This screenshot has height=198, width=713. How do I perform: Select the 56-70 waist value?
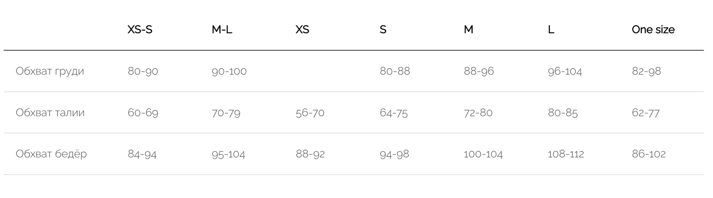(x=310, y=113)
